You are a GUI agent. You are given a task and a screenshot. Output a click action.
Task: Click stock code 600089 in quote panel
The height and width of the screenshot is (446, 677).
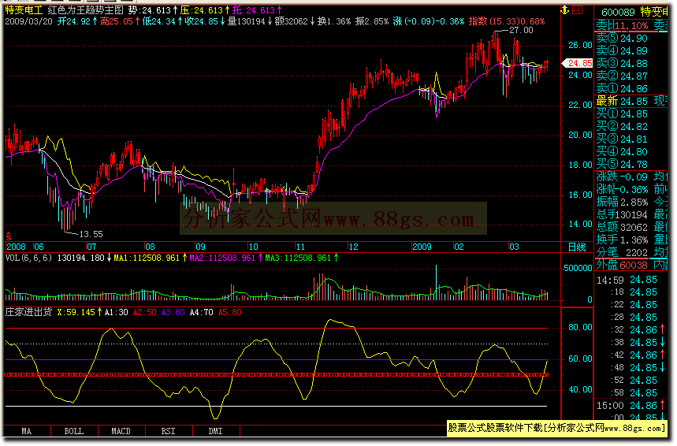(x=618, y=12)
